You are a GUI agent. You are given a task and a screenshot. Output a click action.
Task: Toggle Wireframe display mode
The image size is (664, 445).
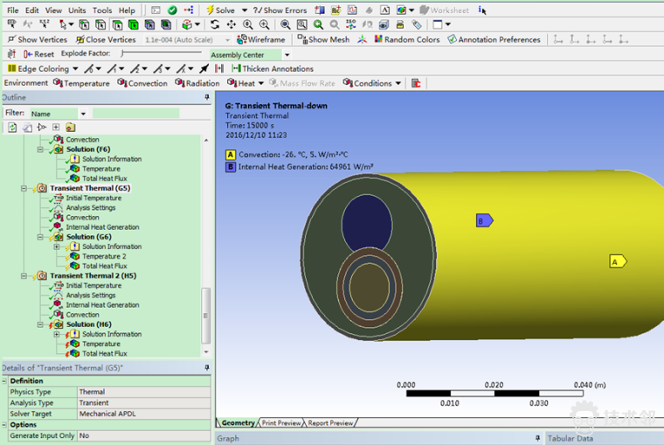tap(261, 39)
